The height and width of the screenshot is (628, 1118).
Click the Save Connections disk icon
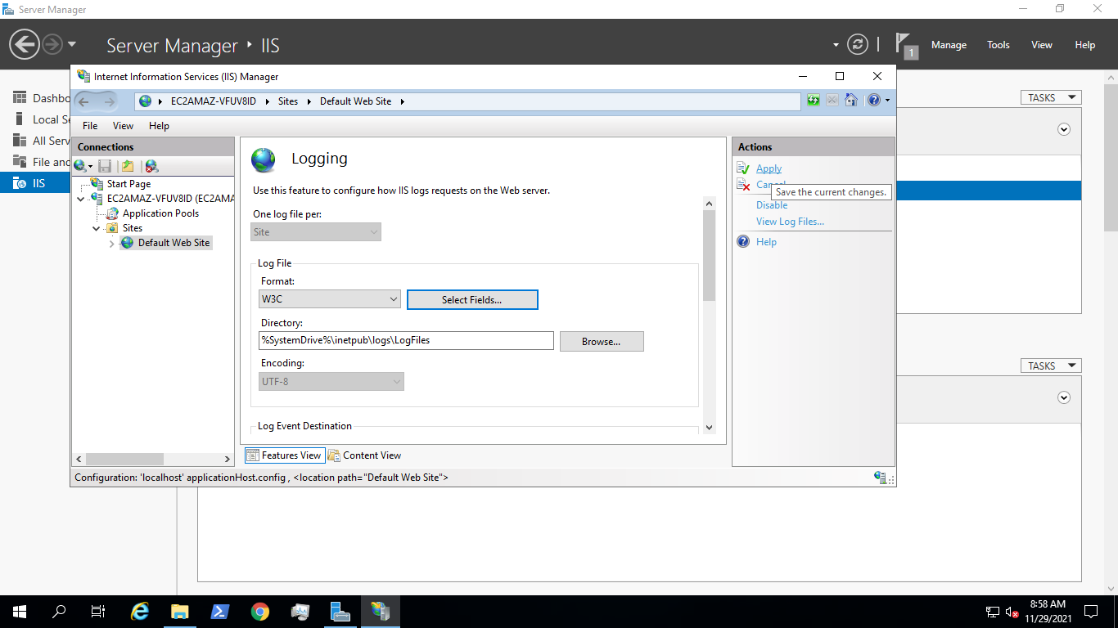(x=105, y=165)
